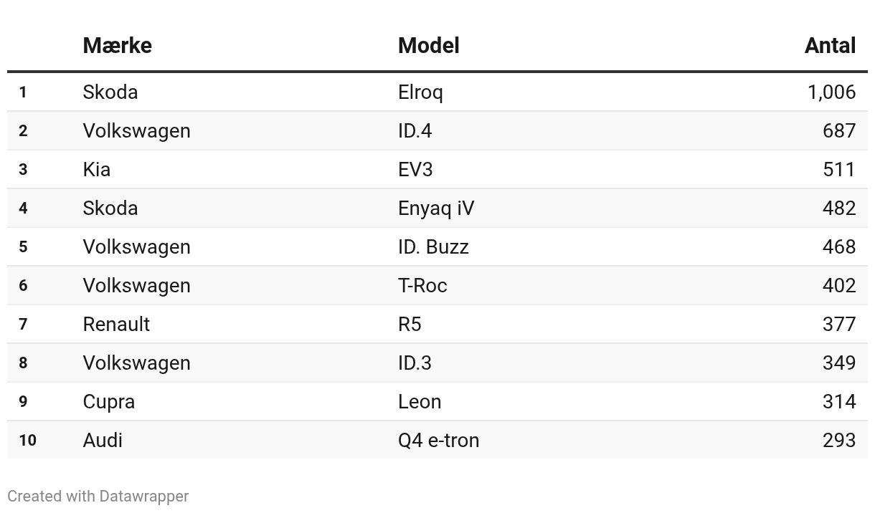Click the ID.4 model cell
Screen dimensions: 875x513
click(x=415, y=130)
